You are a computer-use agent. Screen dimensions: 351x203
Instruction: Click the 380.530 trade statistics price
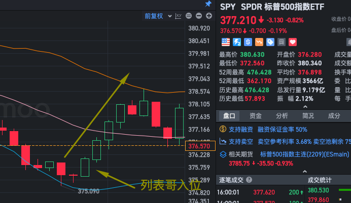319,190
